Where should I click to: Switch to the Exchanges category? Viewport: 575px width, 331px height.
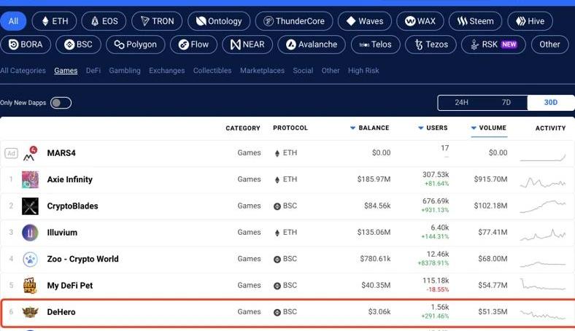(x=167, y=71)
